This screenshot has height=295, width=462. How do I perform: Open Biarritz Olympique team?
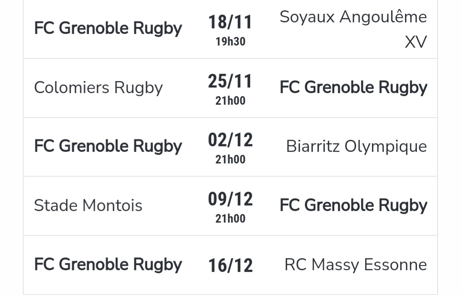point(356,147)
